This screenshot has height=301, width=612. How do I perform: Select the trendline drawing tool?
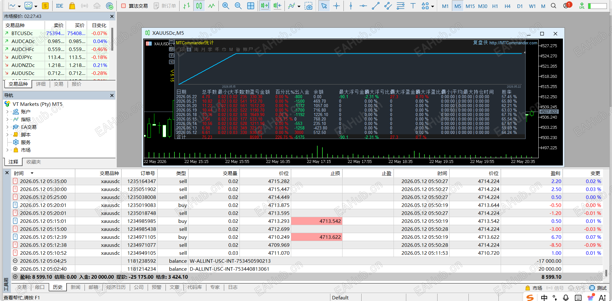376,6
